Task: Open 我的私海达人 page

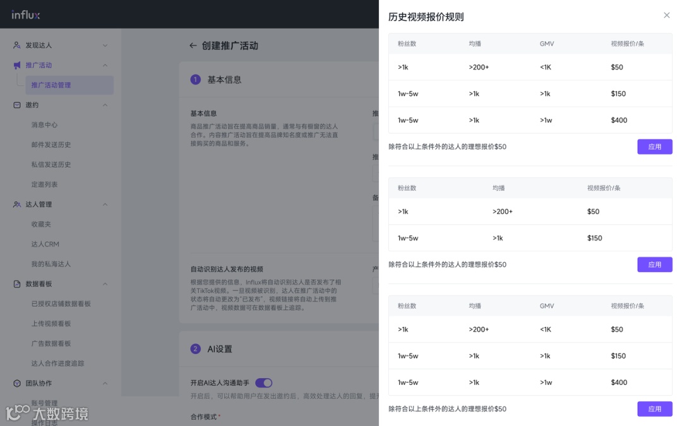Action: pos(51,264)
